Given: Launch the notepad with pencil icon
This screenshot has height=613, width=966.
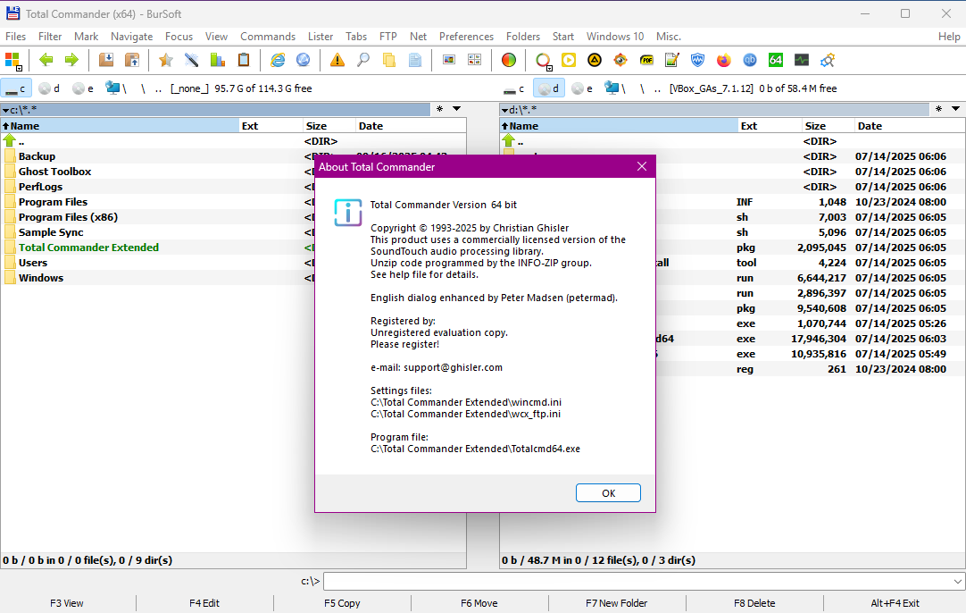Looking at the screenshot, I should pyautogui.click(x=672, y=60).
